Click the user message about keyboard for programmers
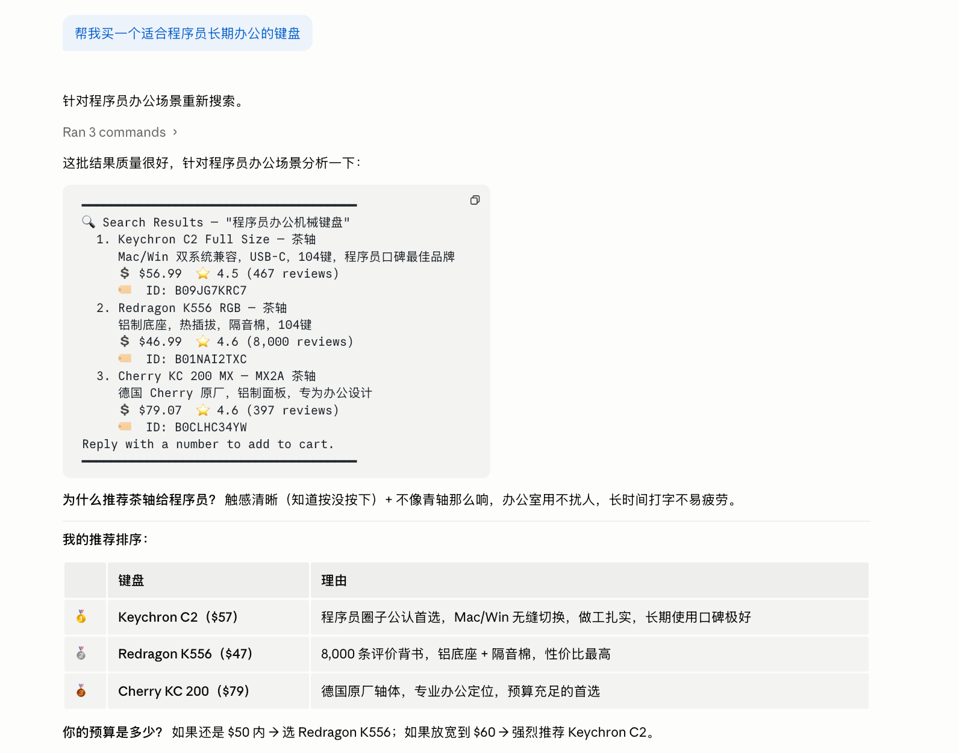Viewport: 959px width, 753px height. [187, 33]
